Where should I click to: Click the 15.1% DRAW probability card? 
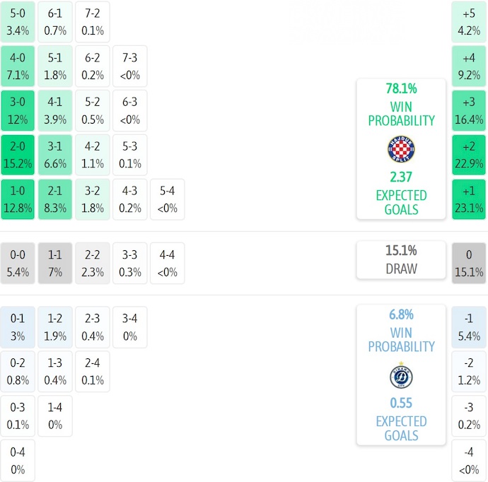pyautogui.click(x=401, y=259)
